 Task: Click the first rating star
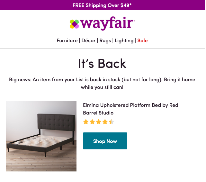(x=86, y=122)
